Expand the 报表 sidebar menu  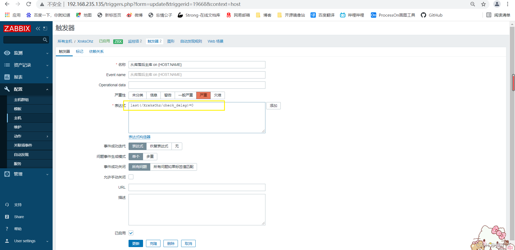26,77
